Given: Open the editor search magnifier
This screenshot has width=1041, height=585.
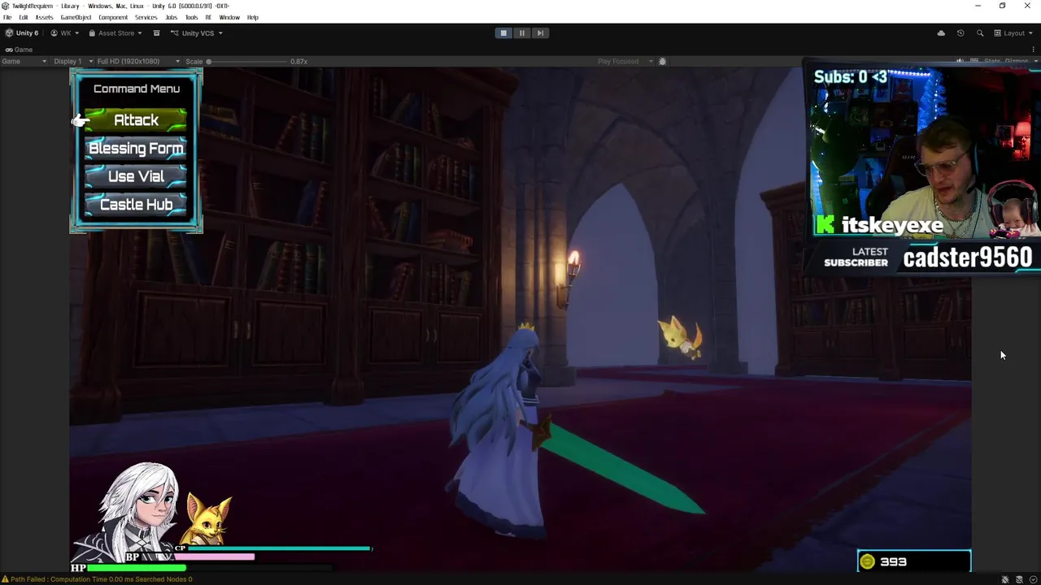Looking at the screenshot, I should tap(980, 33).
